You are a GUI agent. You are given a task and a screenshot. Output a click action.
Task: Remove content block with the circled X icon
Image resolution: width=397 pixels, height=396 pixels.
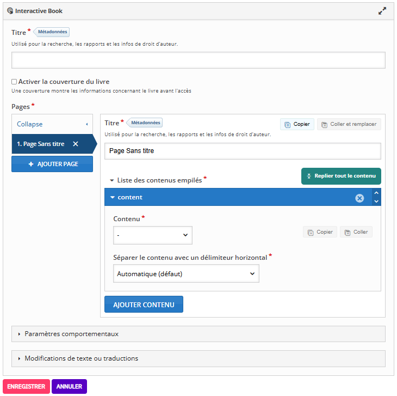(x=359, y=198)
